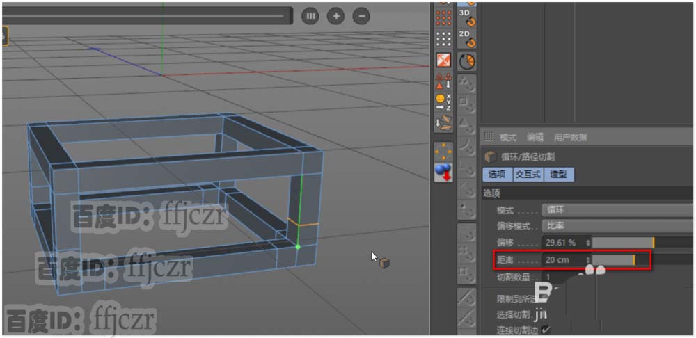Switch to the 造型 tab
696x338 pixels.
coord(559,175)
